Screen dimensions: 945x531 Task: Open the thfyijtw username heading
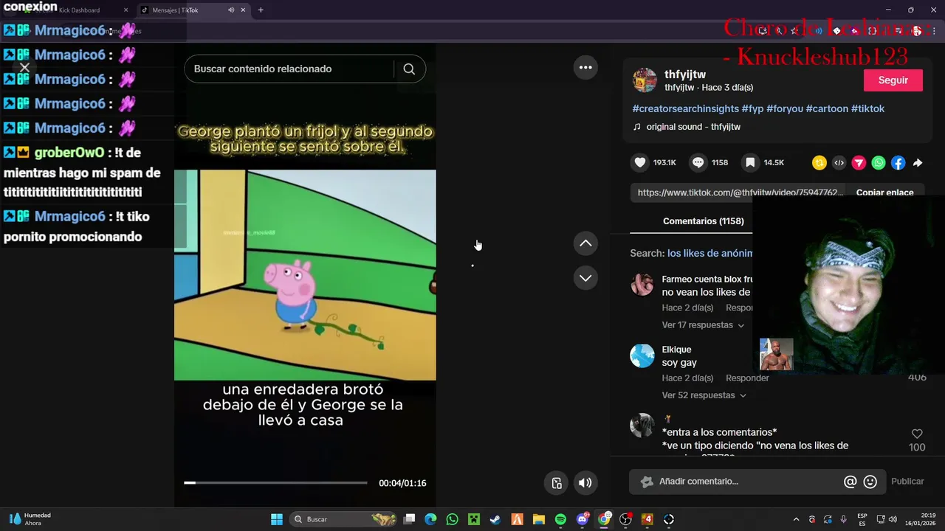coord(685,74)
